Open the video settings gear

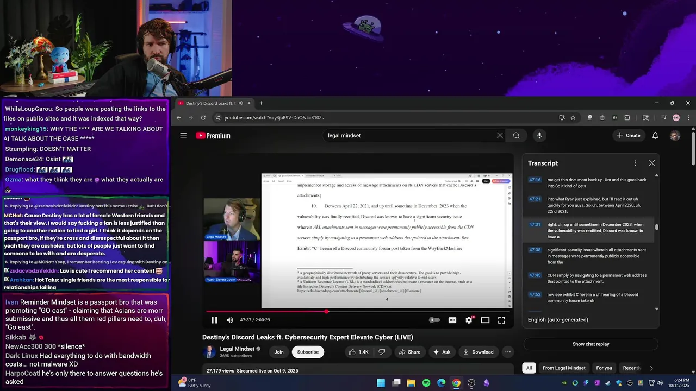[469, 320]
